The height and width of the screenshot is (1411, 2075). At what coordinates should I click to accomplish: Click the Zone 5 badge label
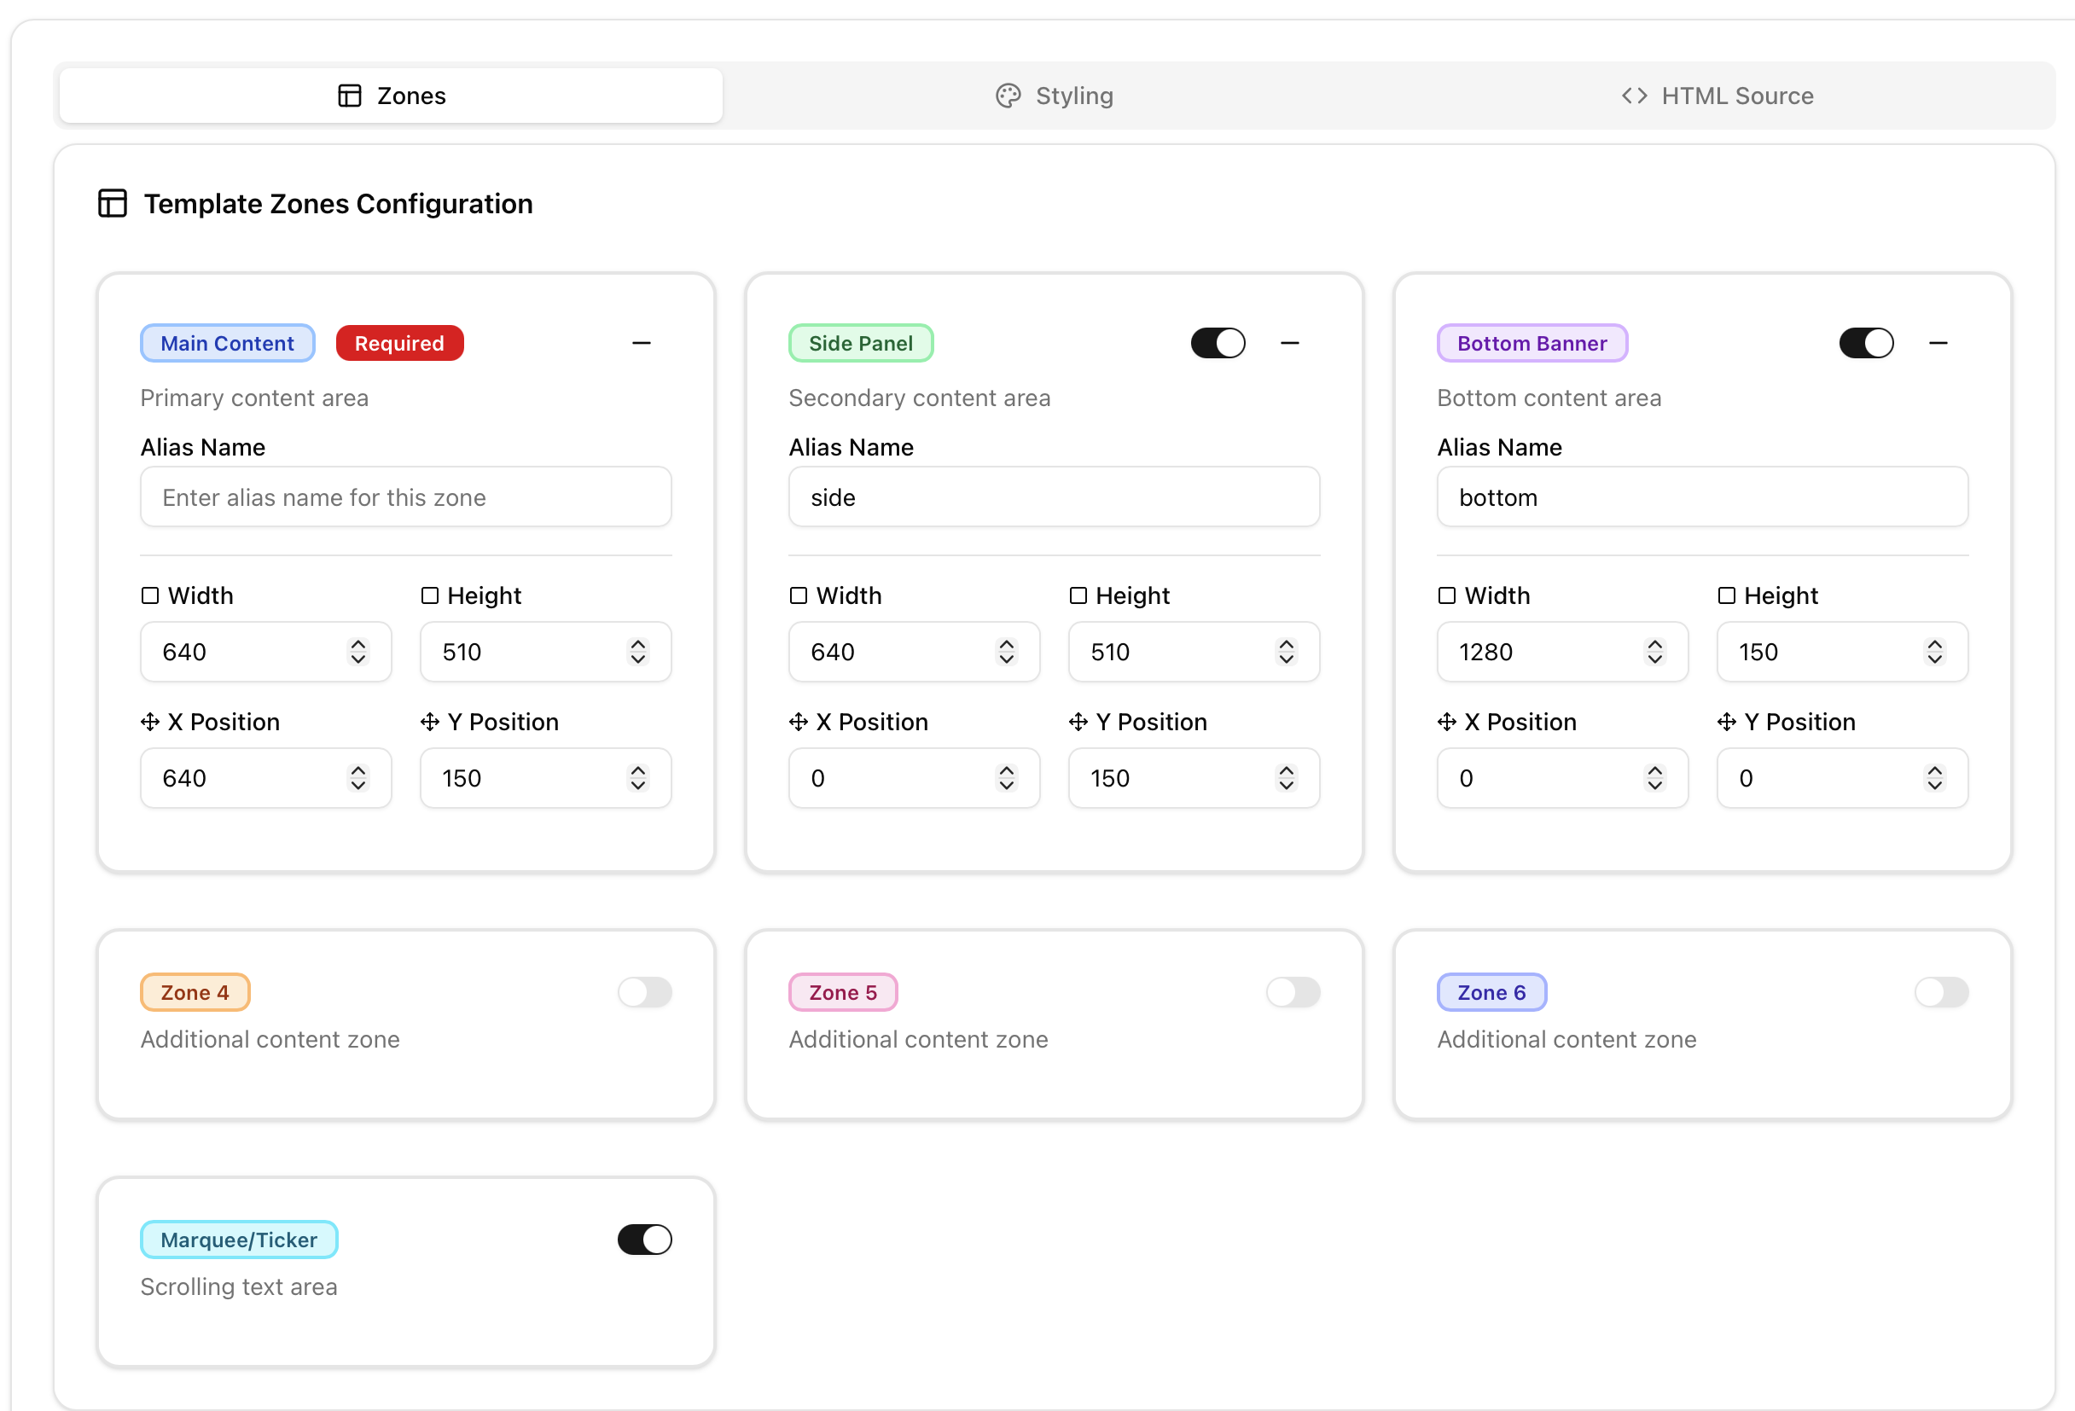click(x=842, y=991)
